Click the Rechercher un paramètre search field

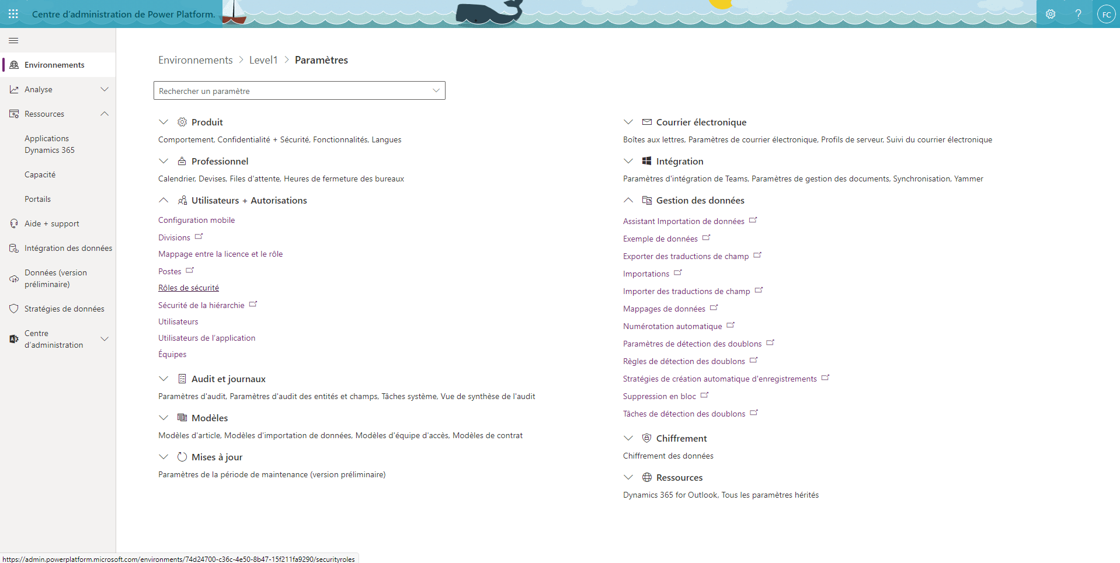pyautogui.click(x=300, y=90)
